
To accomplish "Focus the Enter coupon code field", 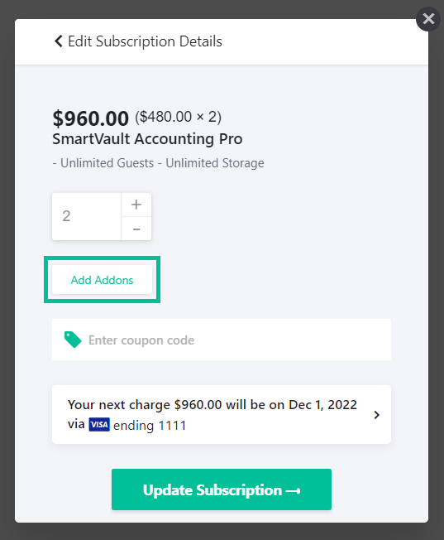I will click(222, 340).
